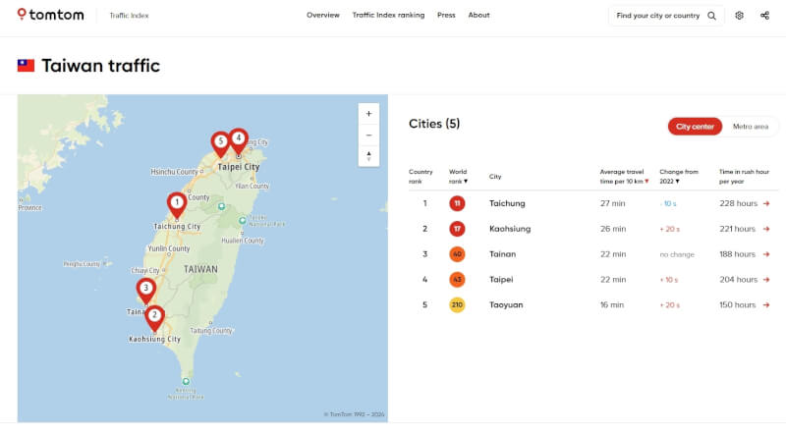Switch to City center view

pos(695,127)
